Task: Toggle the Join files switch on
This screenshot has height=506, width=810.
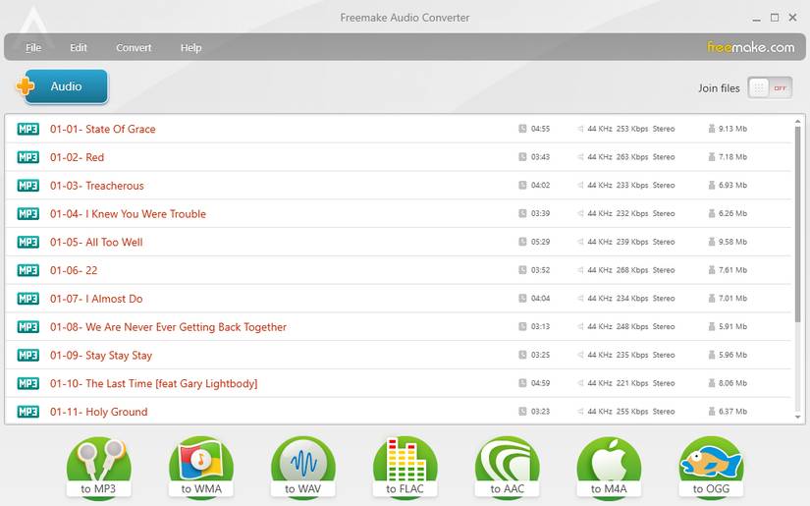Action: 770,87
